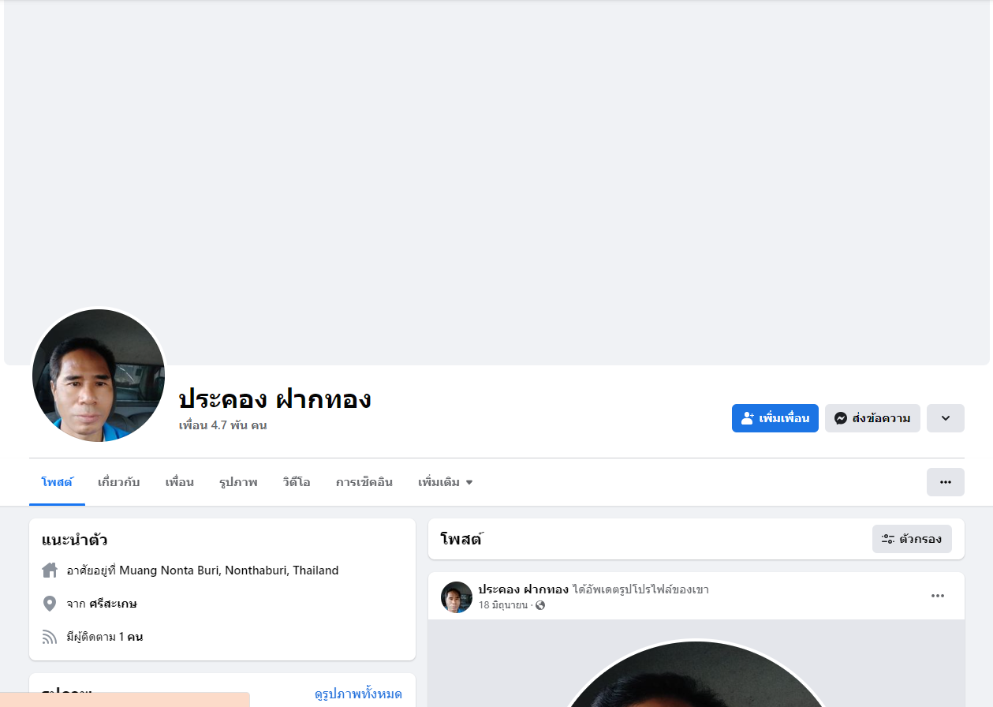Expand the เพิ่มเติม tab dropdown
The height and width of the screenshot is (707, 993).
(x=446, y=482)
